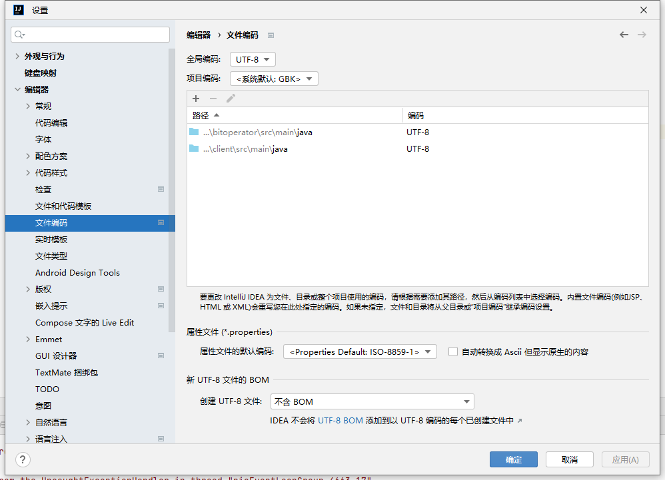Expand the 外观与行为 section
The image size is (665, 480).
pyautogui.click(x=16, y=55)
